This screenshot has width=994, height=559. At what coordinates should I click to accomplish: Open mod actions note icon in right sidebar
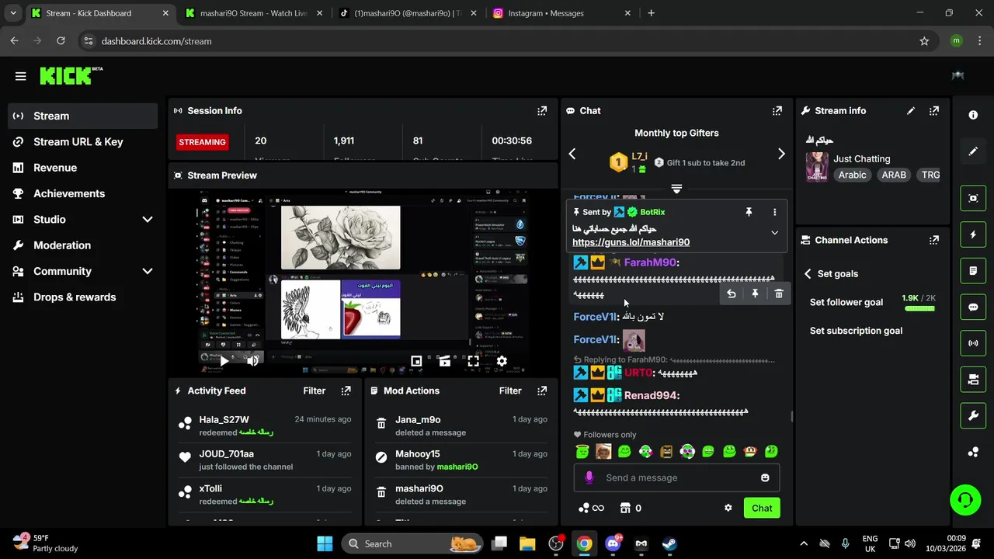(973, 271)
